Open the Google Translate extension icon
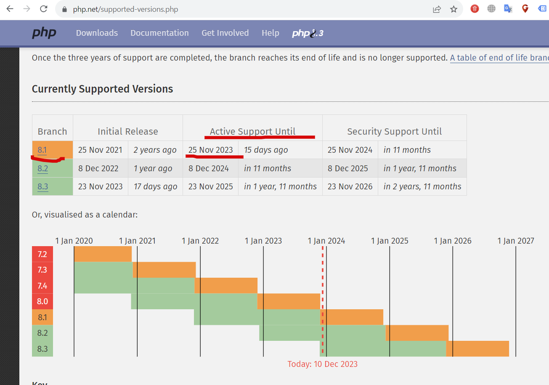Image resolution: width=549 pixels, height=385 pixels. click(508, 9)
